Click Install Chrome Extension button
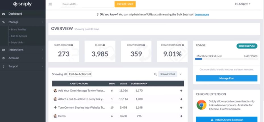Viewport: 264px width, 122px height. (x=227, y=119)
